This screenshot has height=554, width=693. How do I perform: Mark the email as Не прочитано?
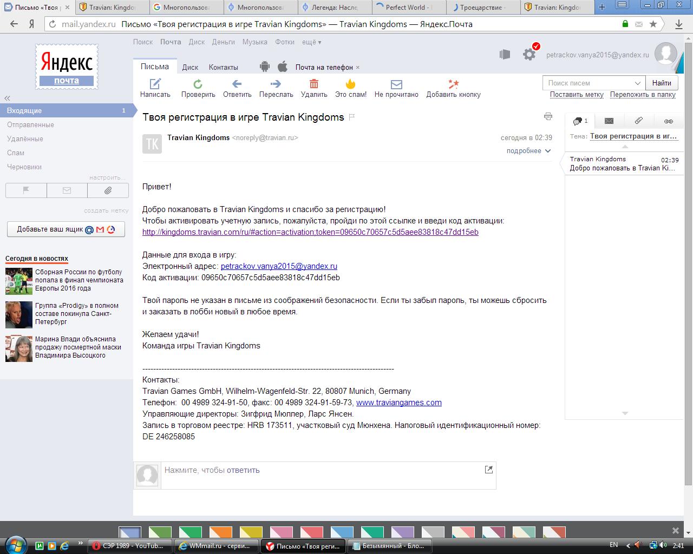click(x=396, y=88)
